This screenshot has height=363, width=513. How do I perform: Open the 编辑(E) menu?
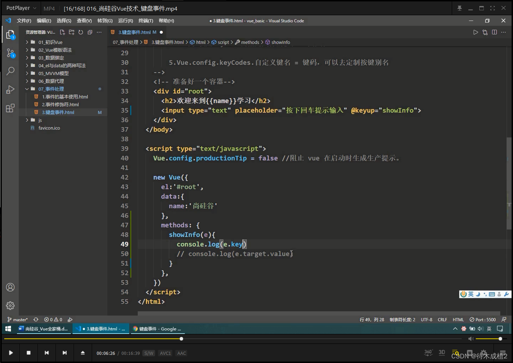tap(44, 21)
